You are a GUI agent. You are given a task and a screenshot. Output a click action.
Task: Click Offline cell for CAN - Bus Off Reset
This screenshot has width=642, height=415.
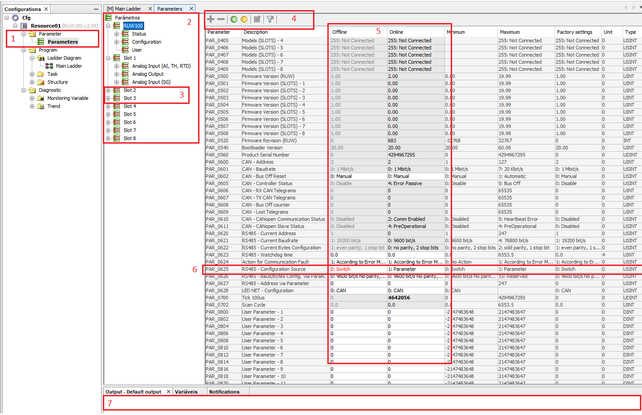tap(357, 176)
